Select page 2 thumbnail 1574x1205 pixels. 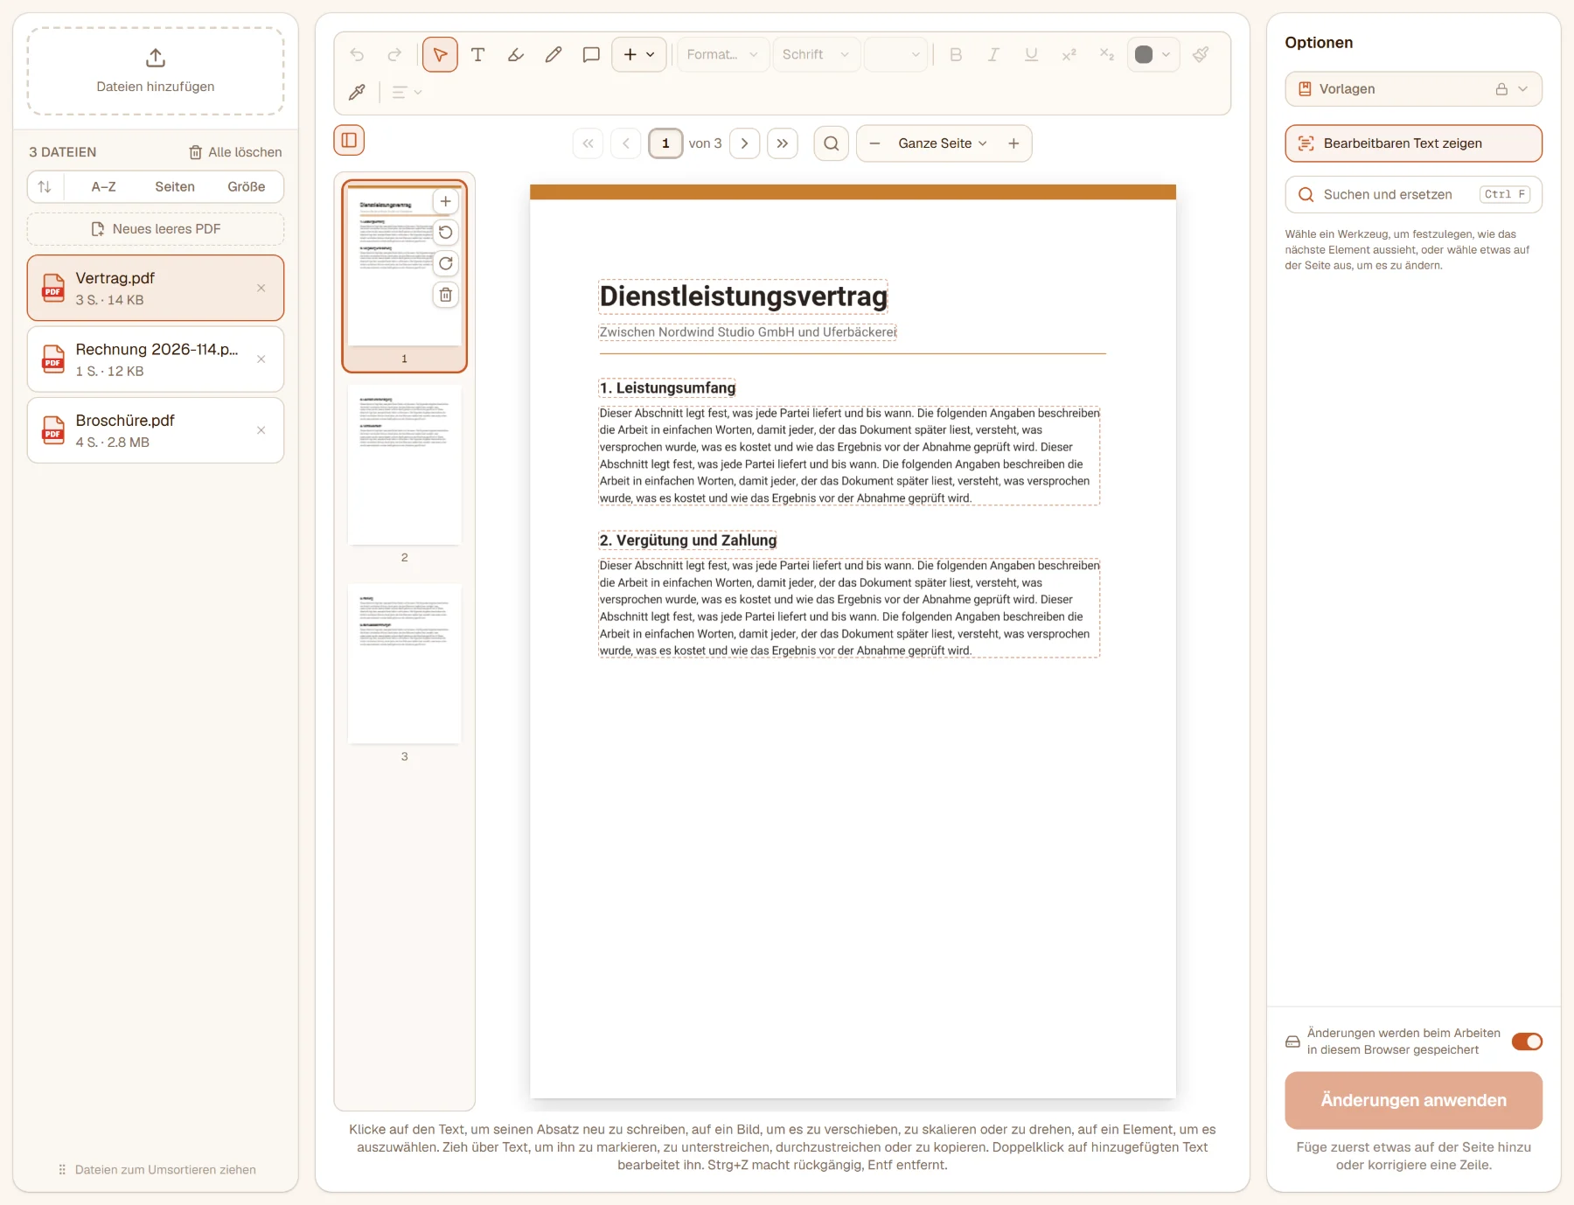(x=404, y=465)
